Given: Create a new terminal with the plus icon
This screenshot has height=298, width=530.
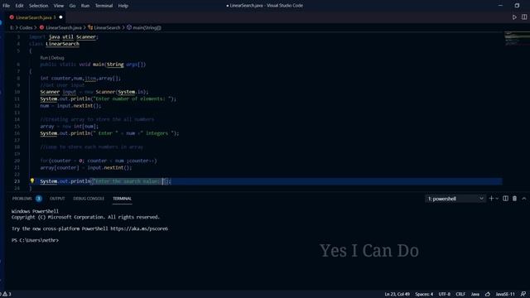Looking at the screenshot, I should (x=491, y=199).
